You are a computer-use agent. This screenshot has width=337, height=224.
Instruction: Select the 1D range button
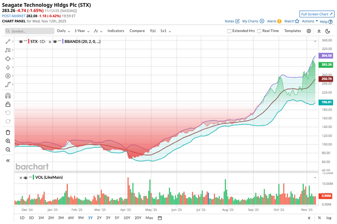tap(22, 218)
